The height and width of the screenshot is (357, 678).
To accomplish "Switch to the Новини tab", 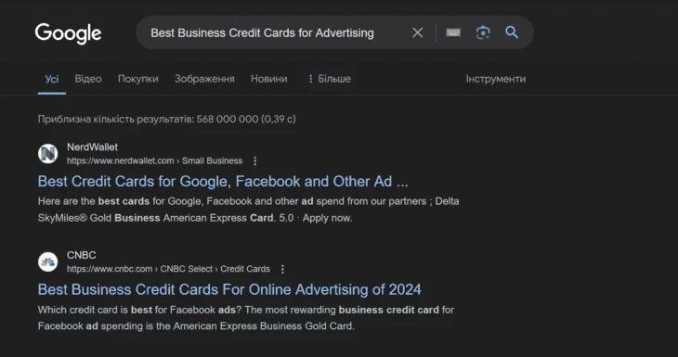I will click(269, 79).
